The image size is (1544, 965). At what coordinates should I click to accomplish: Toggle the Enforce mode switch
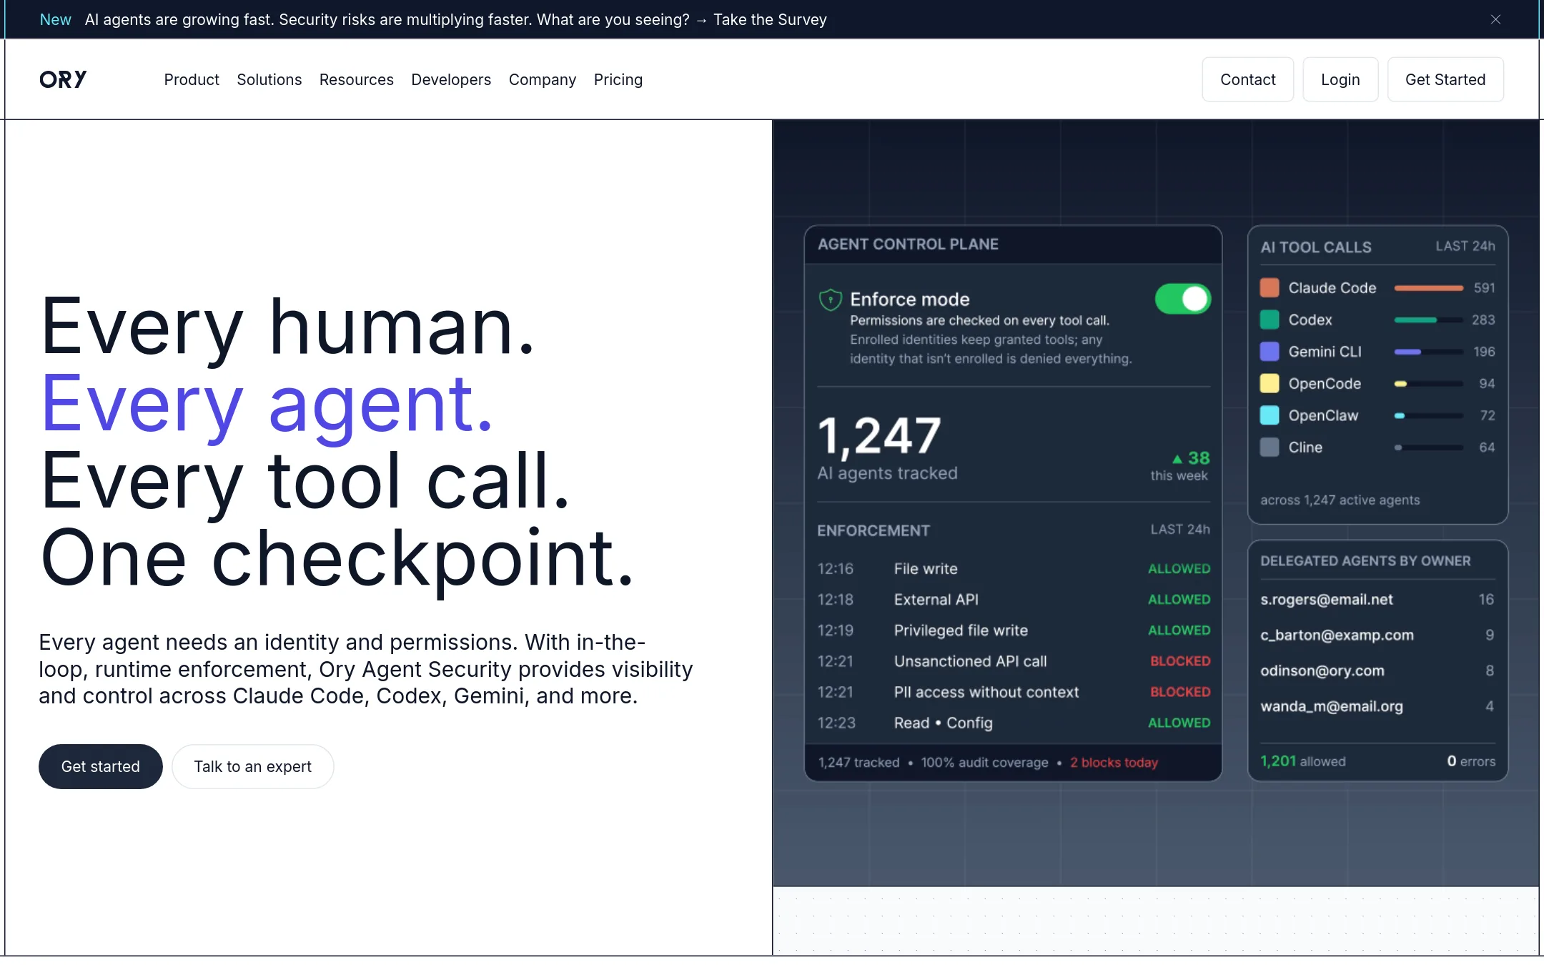coord(1183,299)
